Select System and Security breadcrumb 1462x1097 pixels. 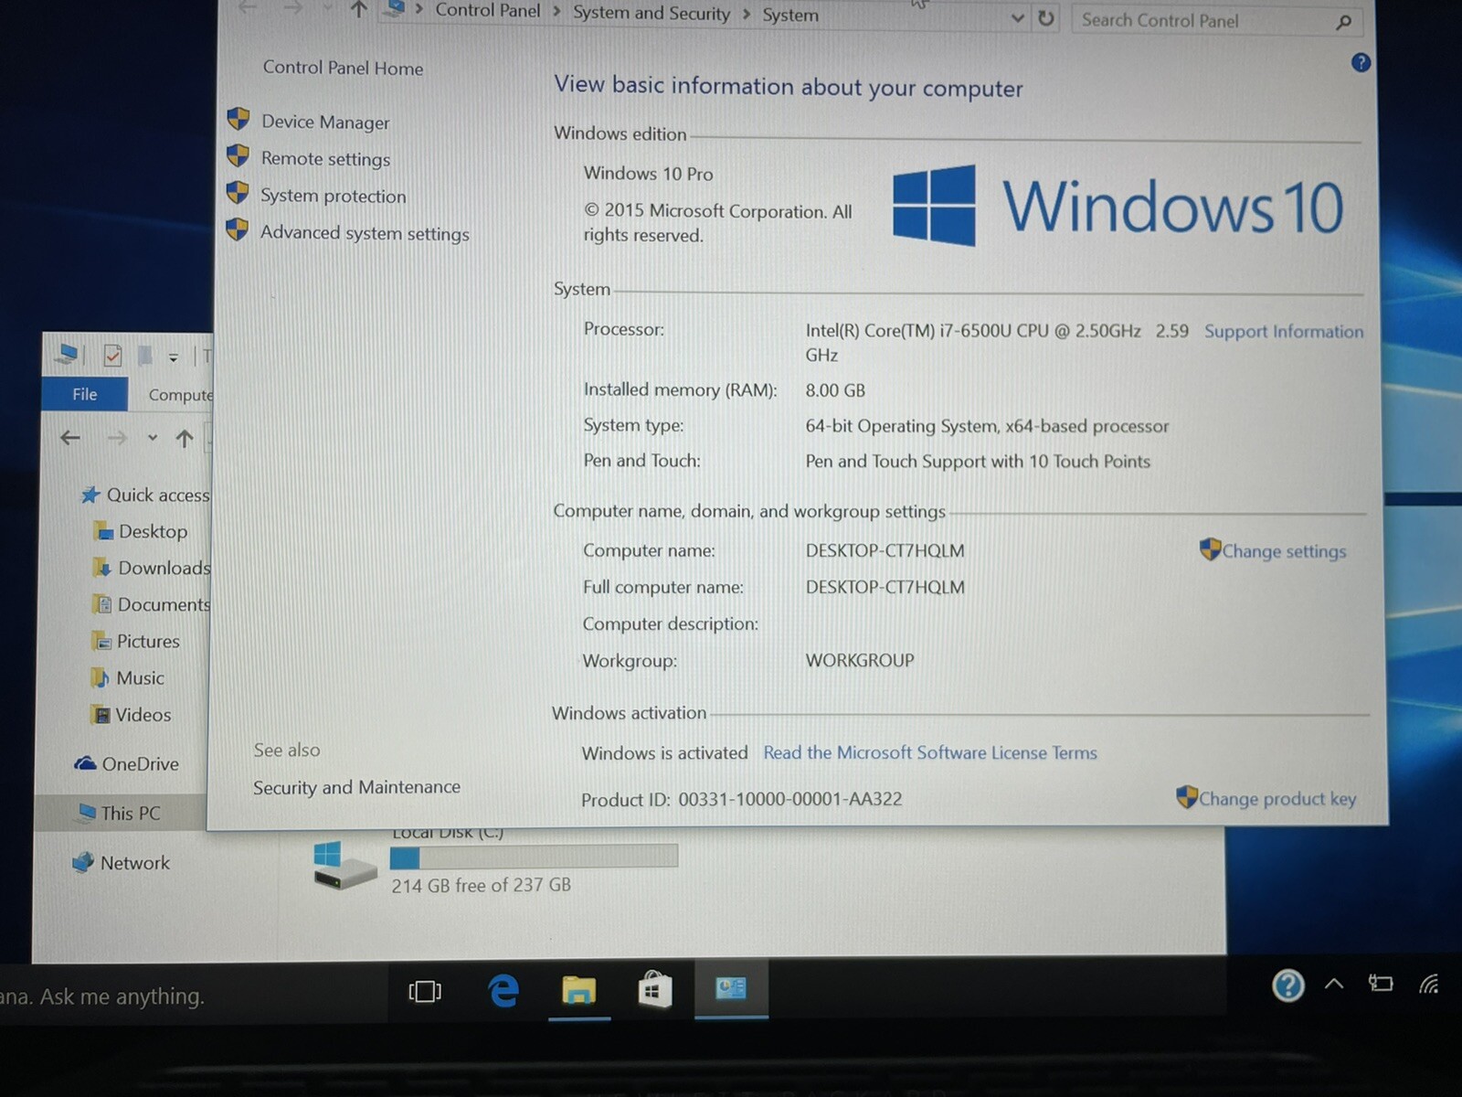(x=652, y=13)
